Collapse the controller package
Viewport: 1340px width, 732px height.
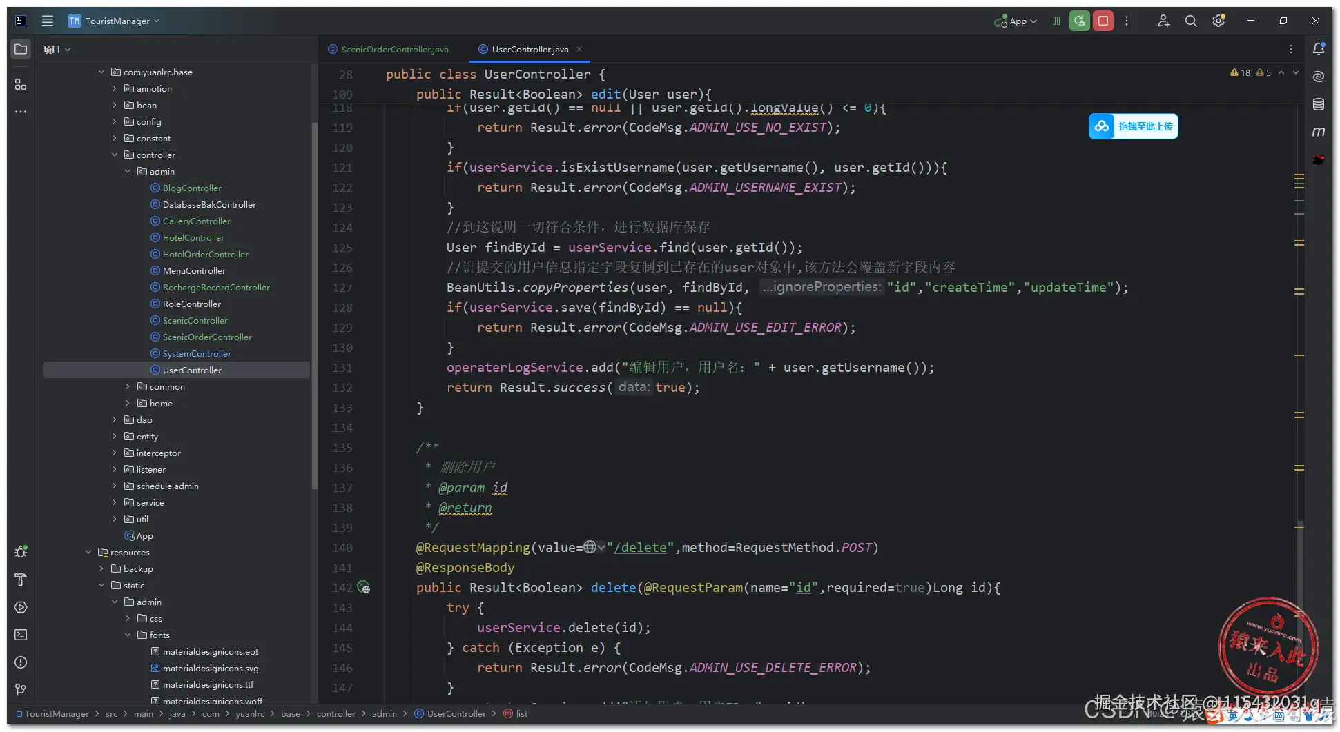(115, 155)
